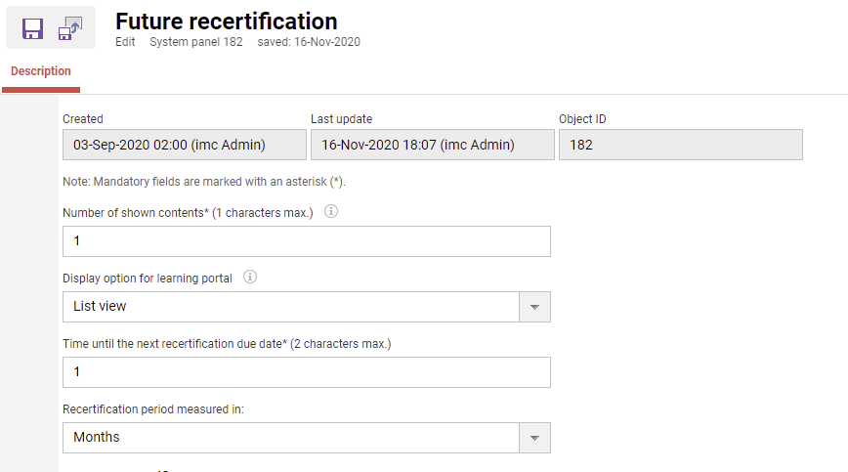Click the saved 16-Nov-2020 status text
Image resolution: width=848 pixels, height=472 pixels.
tap(309, 42)
